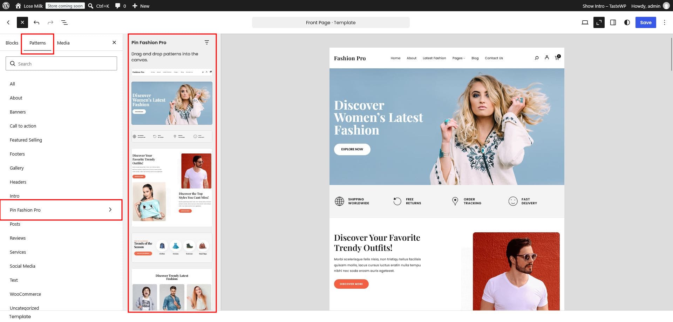
Task: Open the desktop device preview icon
Action: (585, 22)
